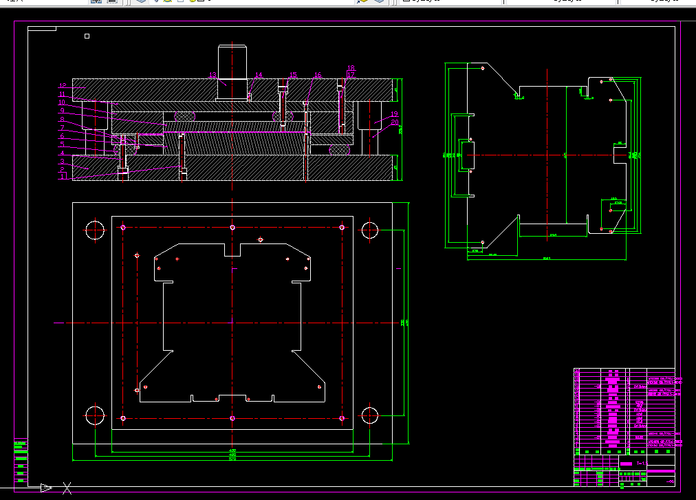Open the rightmost ByLayer dropdown

click(x=656, y=1)
